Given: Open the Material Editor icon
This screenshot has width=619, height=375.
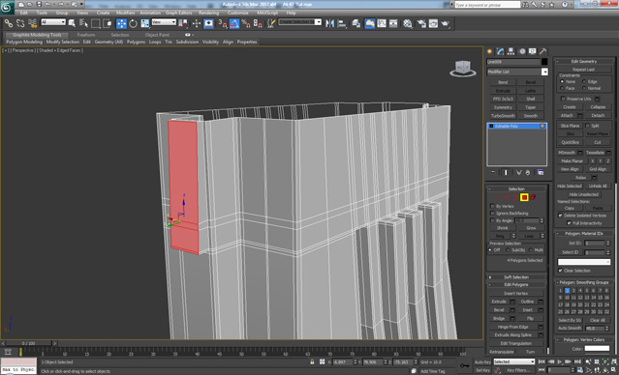Looking at the screenshot, I should coord(408,23).
